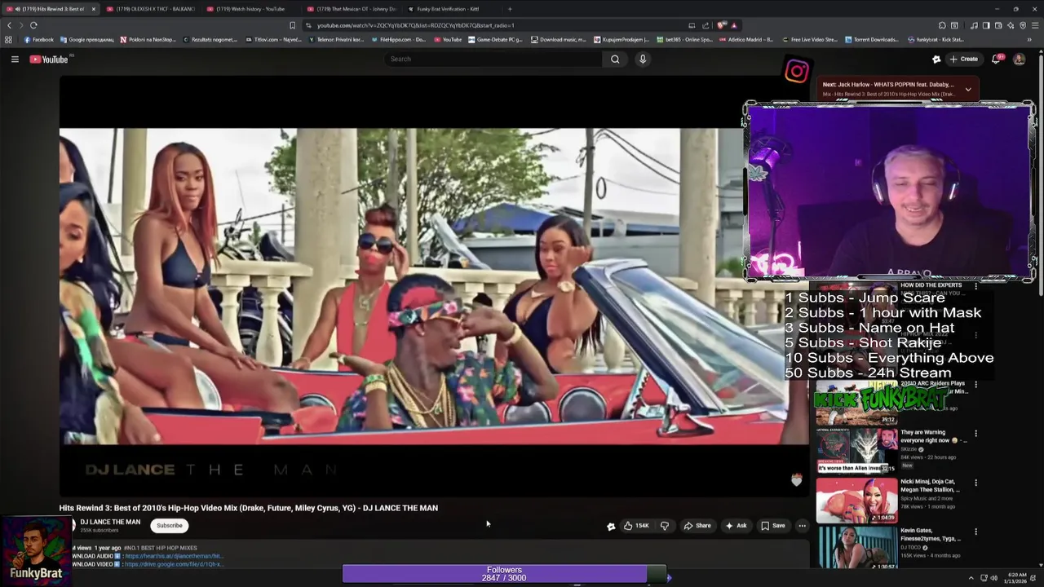Switch to Funky Brat Verification - Kittl tab
The height and width of the screenshot is (587, 1044).
pyautogui.click(x=447, y=9)
